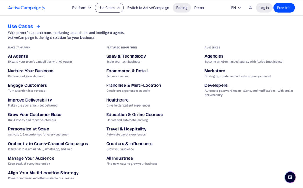Browse All Industries
Screen dimensions: 303x188
click(x=119, y=158)
